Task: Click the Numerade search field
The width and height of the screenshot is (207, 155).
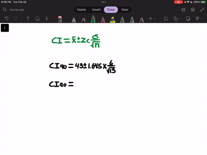Action: pos(17,10)
